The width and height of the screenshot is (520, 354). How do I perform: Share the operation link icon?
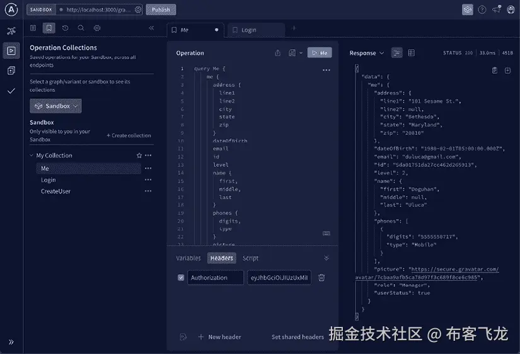[x=277, y=53]
